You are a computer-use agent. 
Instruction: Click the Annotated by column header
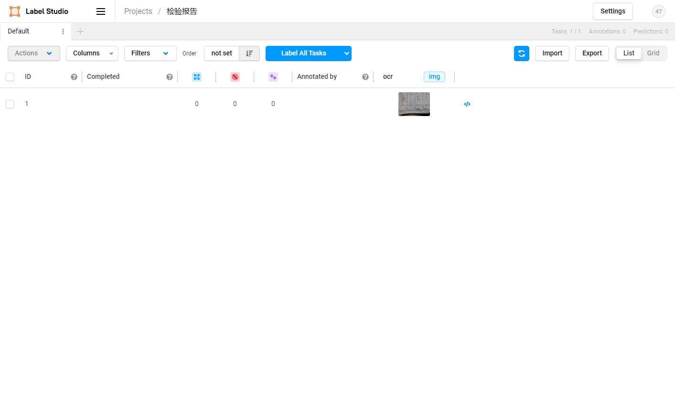coord(317,77)
